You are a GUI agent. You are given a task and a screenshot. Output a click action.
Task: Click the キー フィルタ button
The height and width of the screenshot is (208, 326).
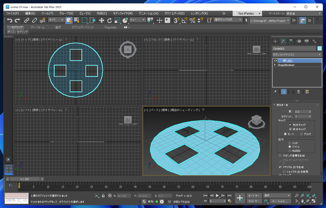coord(280,201)
